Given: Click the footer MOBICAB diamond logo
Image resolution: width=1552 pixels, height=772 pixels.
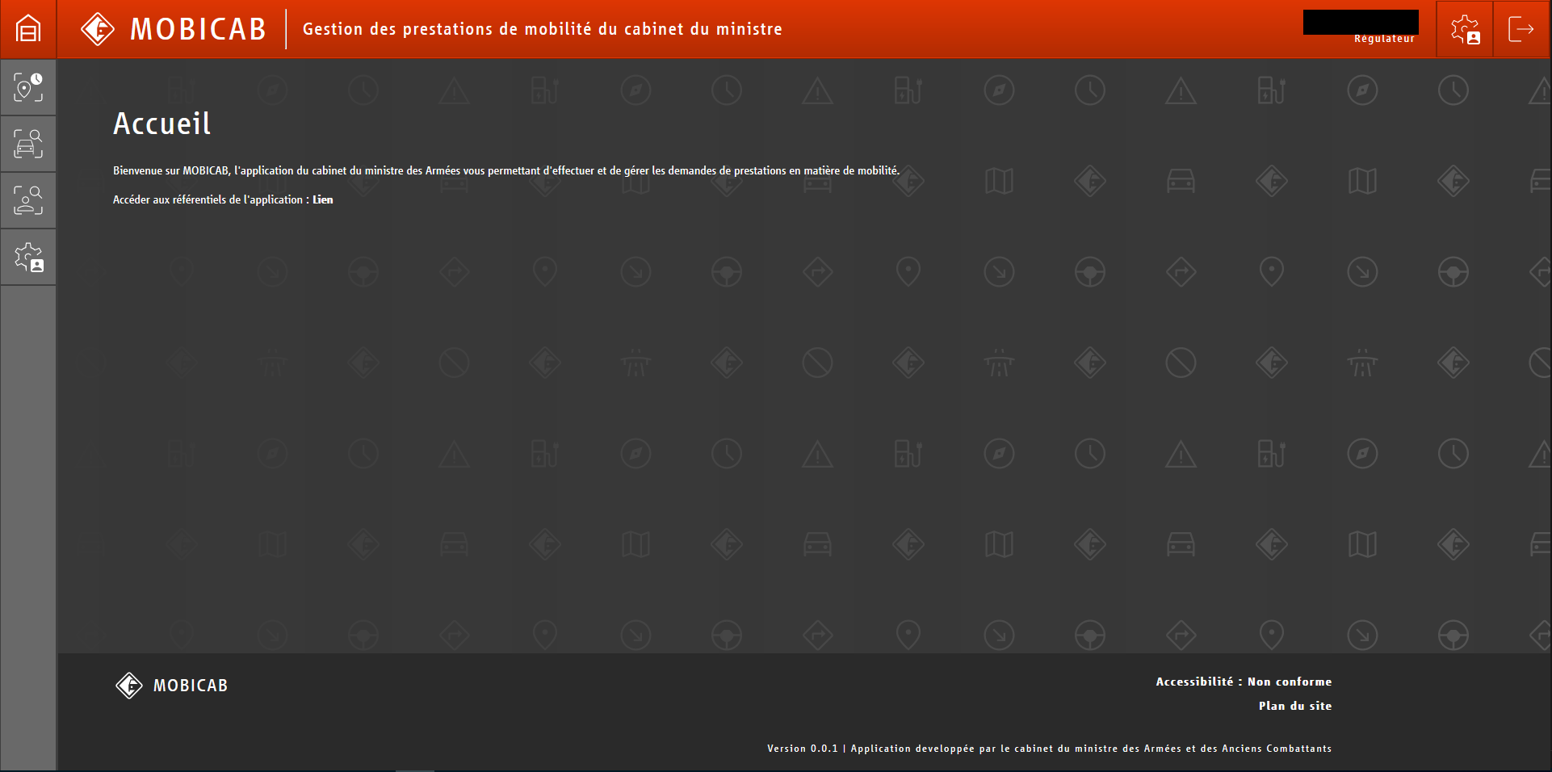Looking at the screenshot, I should coord(129,686).
